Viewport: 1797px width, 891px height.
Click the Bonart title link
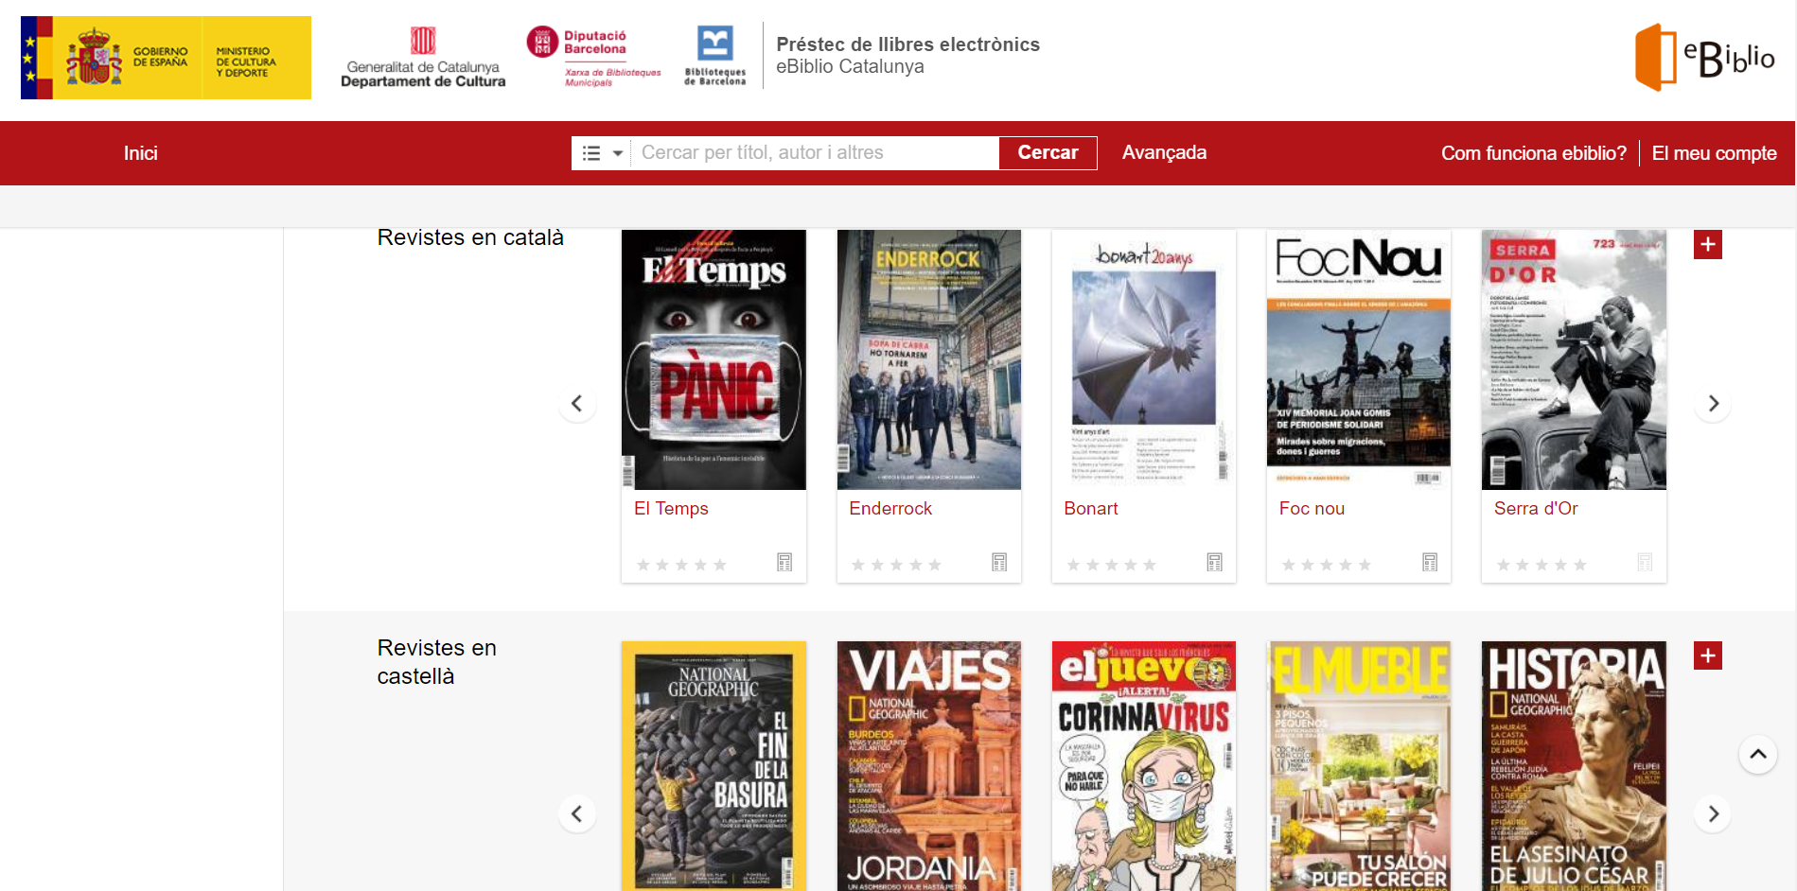coord(1091,509)
